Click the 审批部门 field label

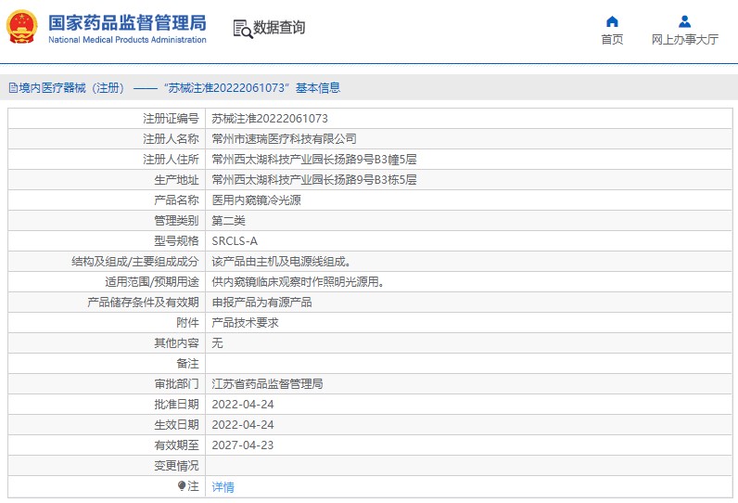pyautogui.click(x=176, y=384)
